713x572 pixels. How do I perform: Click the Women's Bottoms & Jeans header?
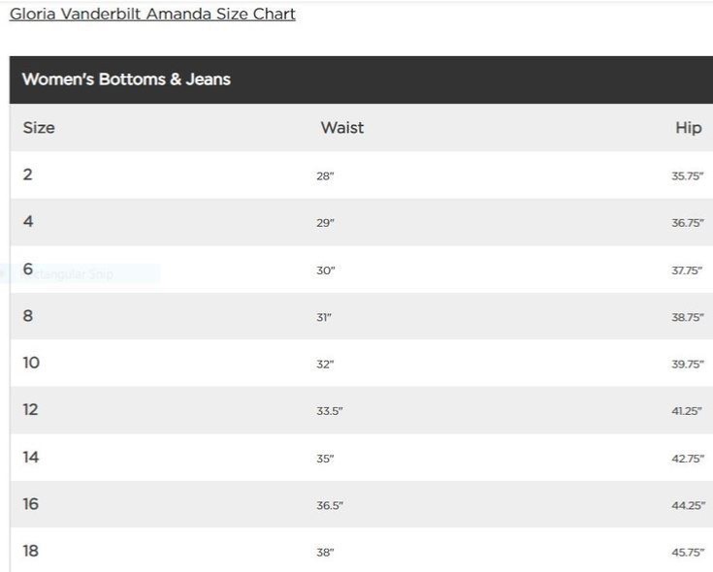pos(126,79)
